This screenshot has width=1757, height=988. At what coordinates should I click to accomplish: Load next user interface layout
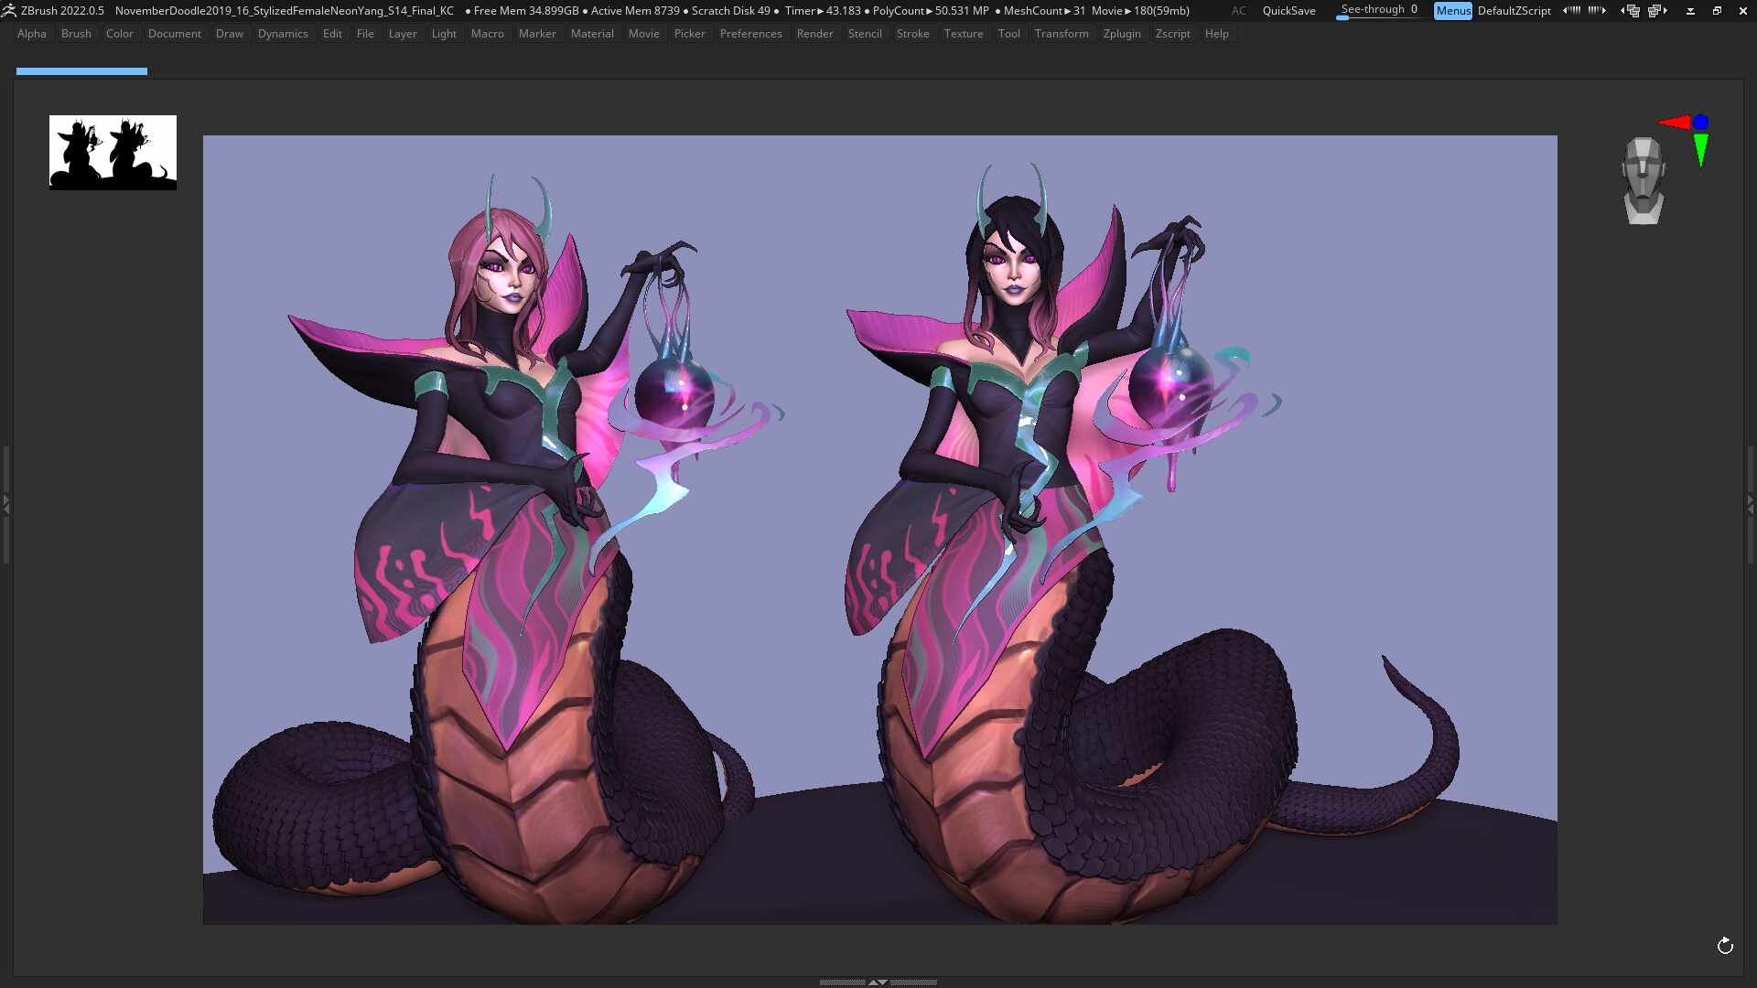[1657, 11]
